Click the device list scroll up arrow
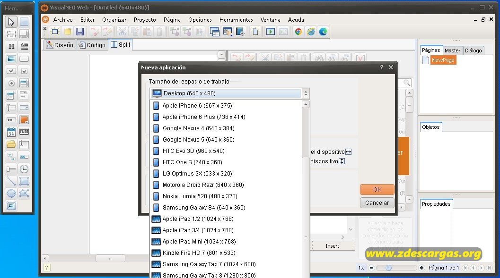This screenshot has height=278, width=500. coord(306,104)
